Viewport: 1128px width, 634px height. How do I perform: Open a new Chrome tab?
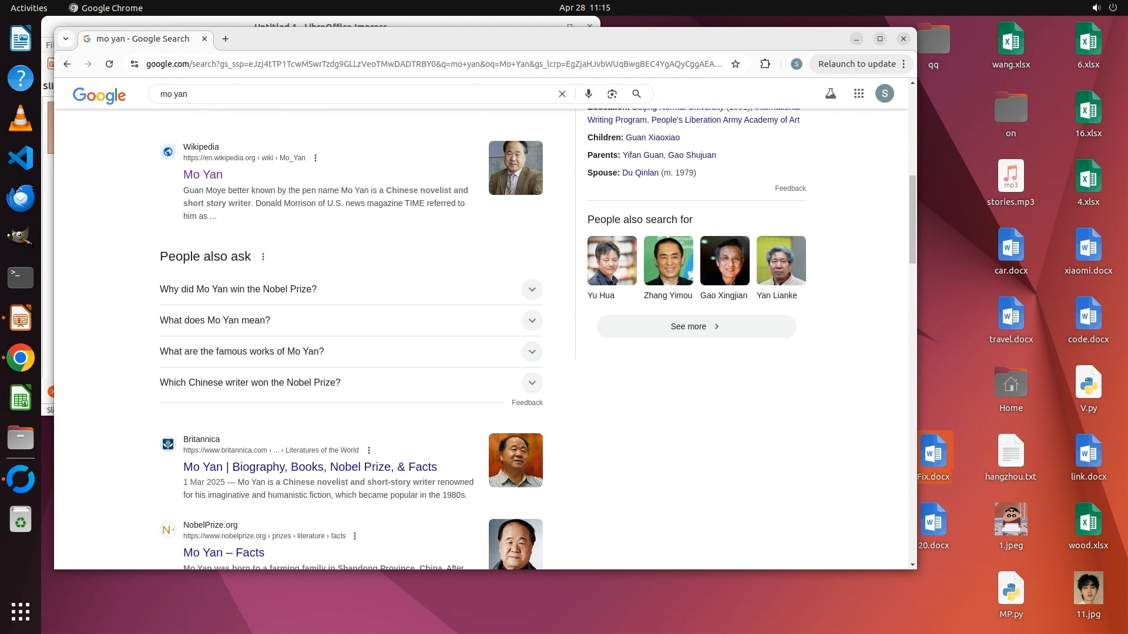[x=226, y=39]
